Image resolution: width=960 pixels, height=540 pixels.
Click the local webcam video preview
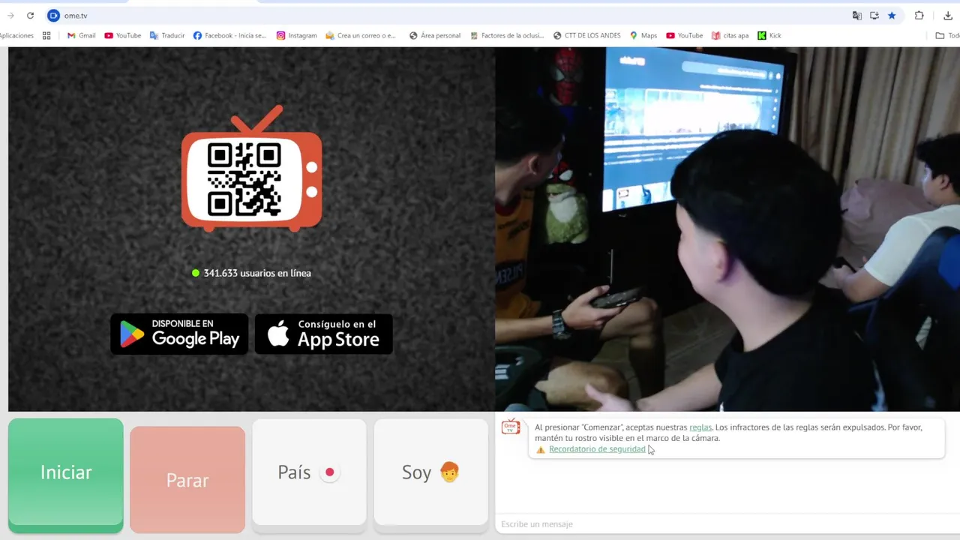pos(727,229)
